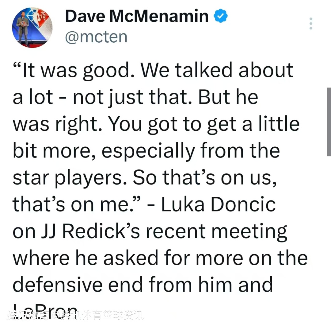Click the words "recent meeting"

pos(216,231)
